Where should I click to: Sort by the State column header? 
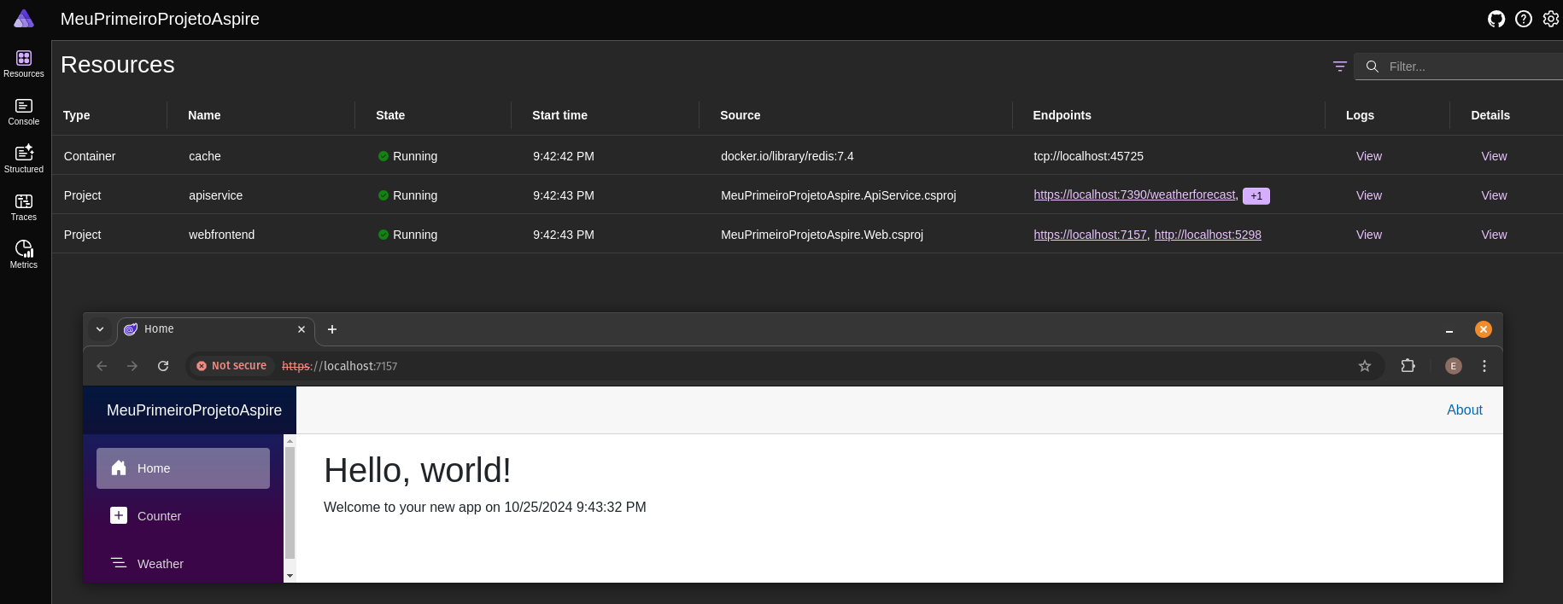pos(390,115)
